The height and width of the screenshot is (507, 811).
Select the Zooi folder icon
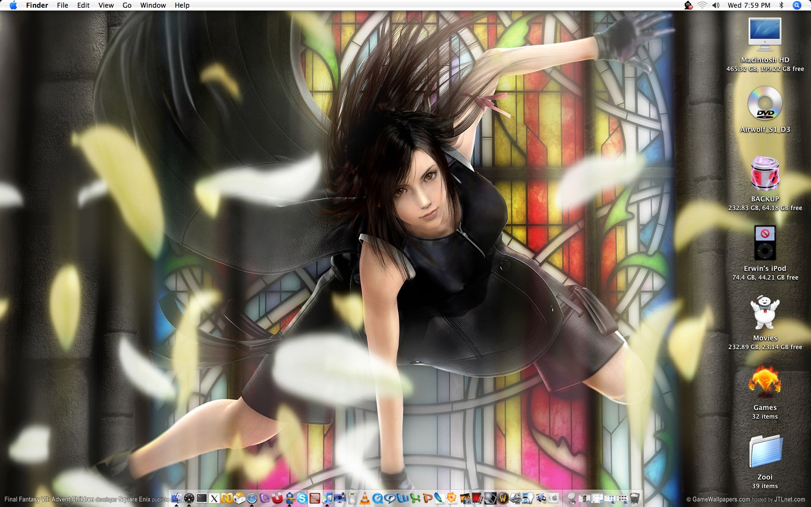tap(765, 451)
